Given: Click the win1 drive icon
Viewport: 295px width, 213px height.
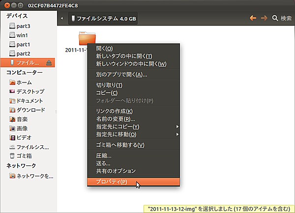Looking at the screenshot, I should pos(12,35).
